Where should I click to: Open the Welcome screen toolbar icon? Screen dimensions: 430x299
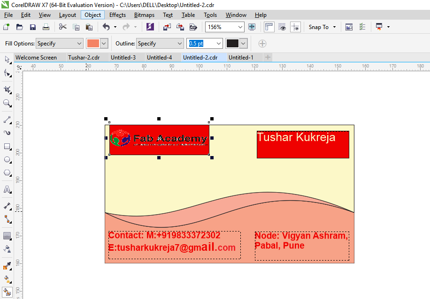[x=349, y=27]
